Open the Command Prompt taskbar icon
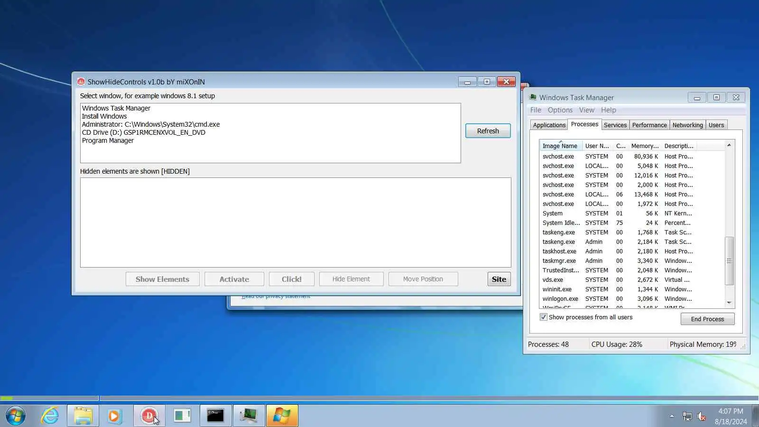 215,416
